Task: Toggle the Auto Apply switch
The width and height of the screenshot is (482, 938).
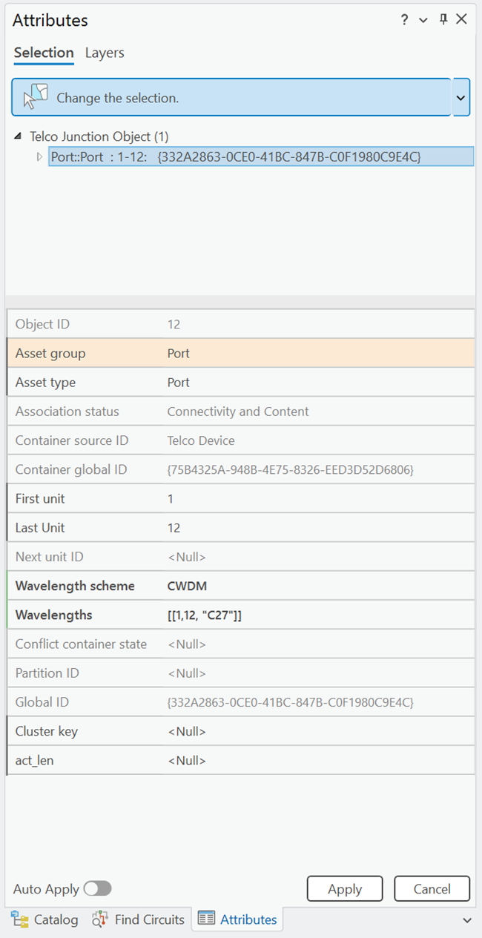Action: point(97,888)
